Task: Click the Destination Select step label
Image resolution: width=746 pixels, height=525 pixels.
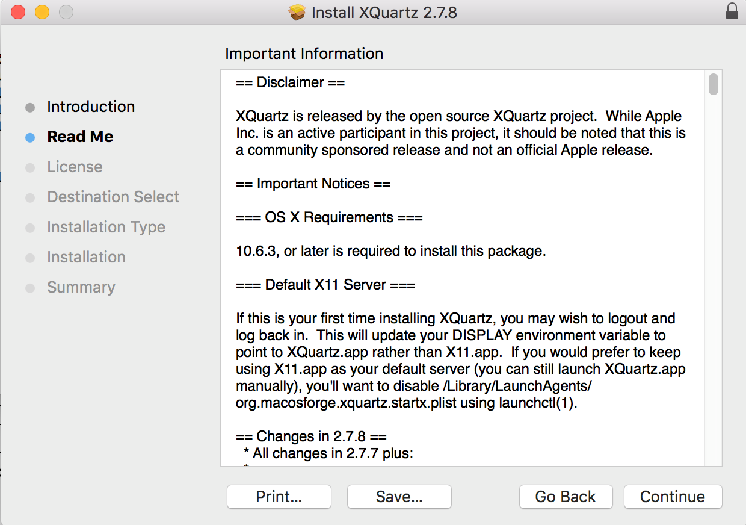Action: (x=113, y=197)
